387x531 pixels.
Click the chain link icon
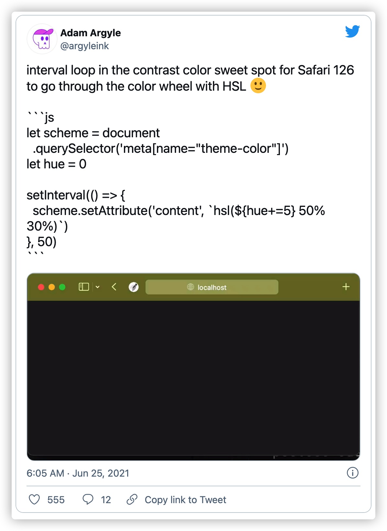pyautogui.click(x=132, y=499)
